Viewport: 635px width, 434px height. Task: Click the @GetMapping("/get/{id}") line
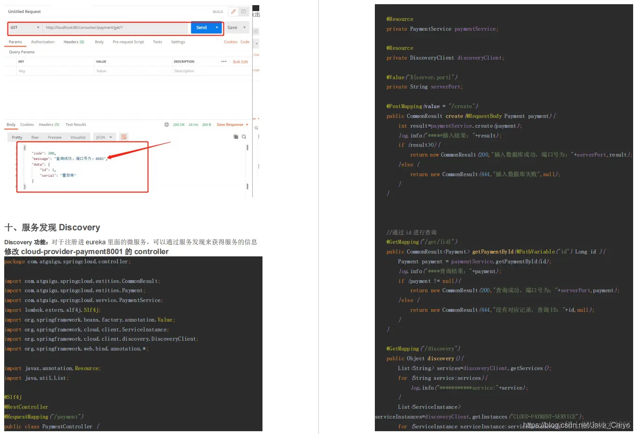[x=422, y=242]
